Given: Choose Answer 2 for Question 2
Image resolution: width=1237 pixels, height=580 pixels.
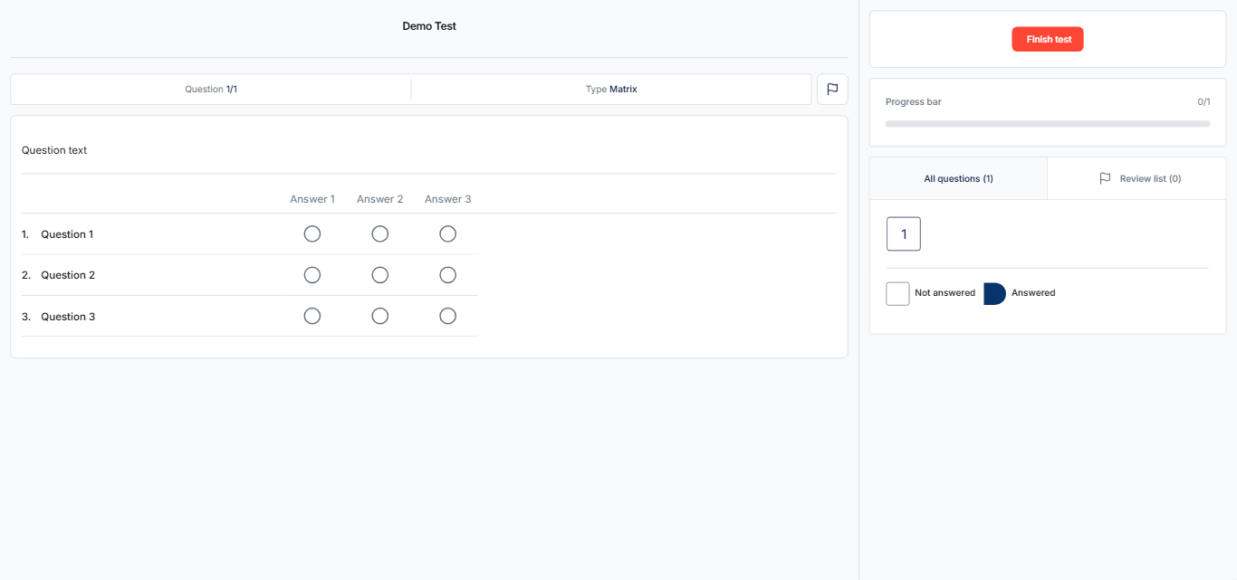Looking at the screenshot, I should pyautogui.click(x=380, y=275).
